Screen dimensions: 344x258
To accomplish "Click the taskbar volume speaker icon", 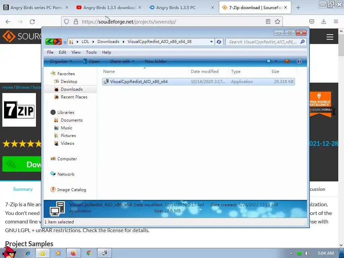I will [307, 253].
